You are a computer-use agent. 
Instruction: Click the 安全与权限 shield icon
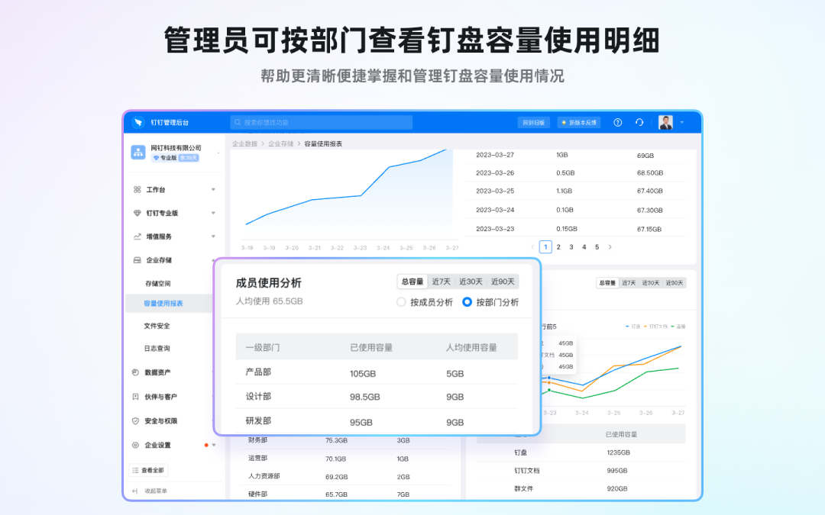click(x=135, y=420)
